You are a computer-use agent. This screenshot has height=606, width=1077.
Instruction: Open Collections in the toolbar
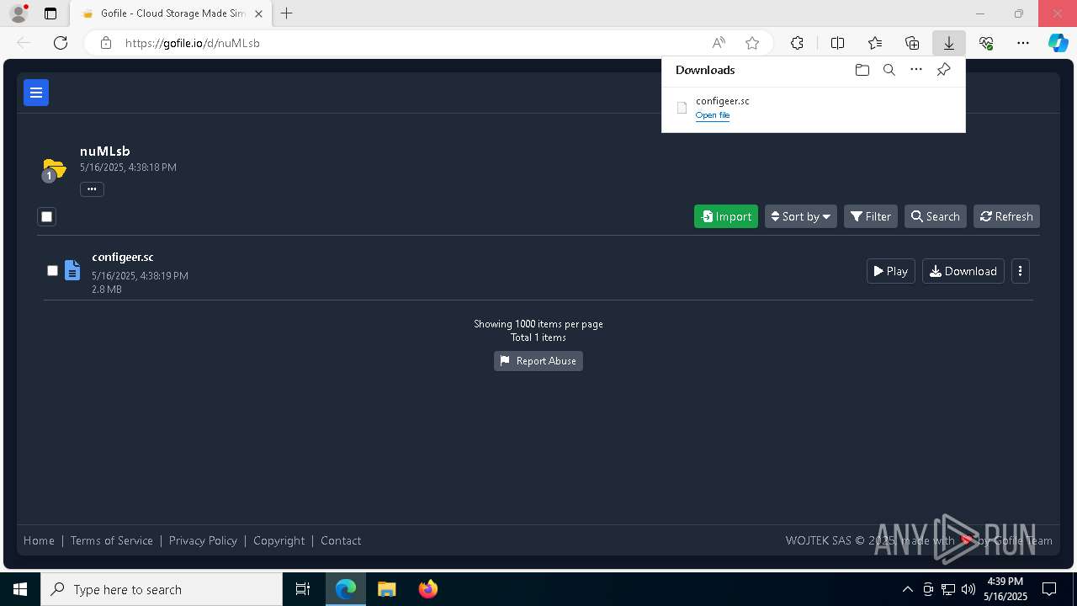pyautogui.click(x=912, y=43)
